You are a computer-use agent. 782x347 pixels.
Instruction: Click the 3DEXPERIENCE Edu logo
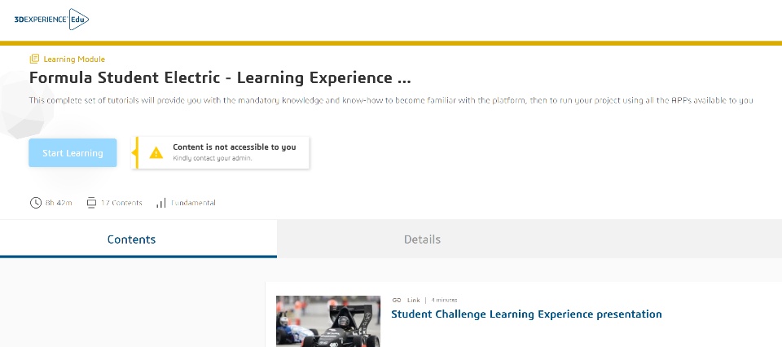click(x=51, y=19)
